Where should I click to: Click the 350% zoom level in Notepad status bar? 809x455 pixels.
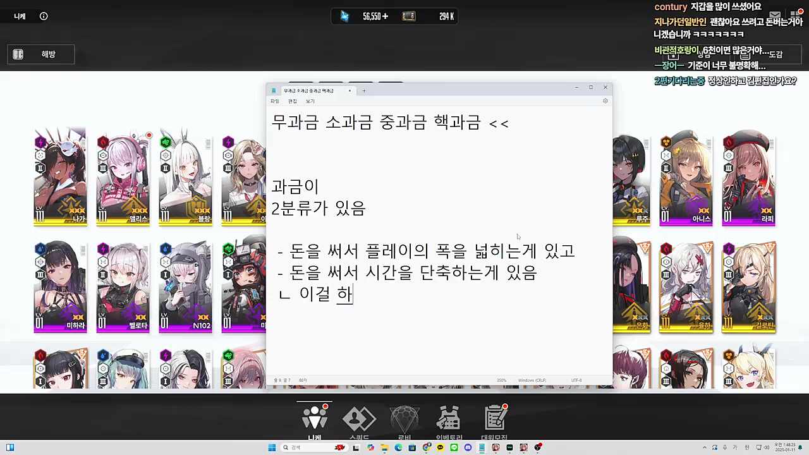502,380
